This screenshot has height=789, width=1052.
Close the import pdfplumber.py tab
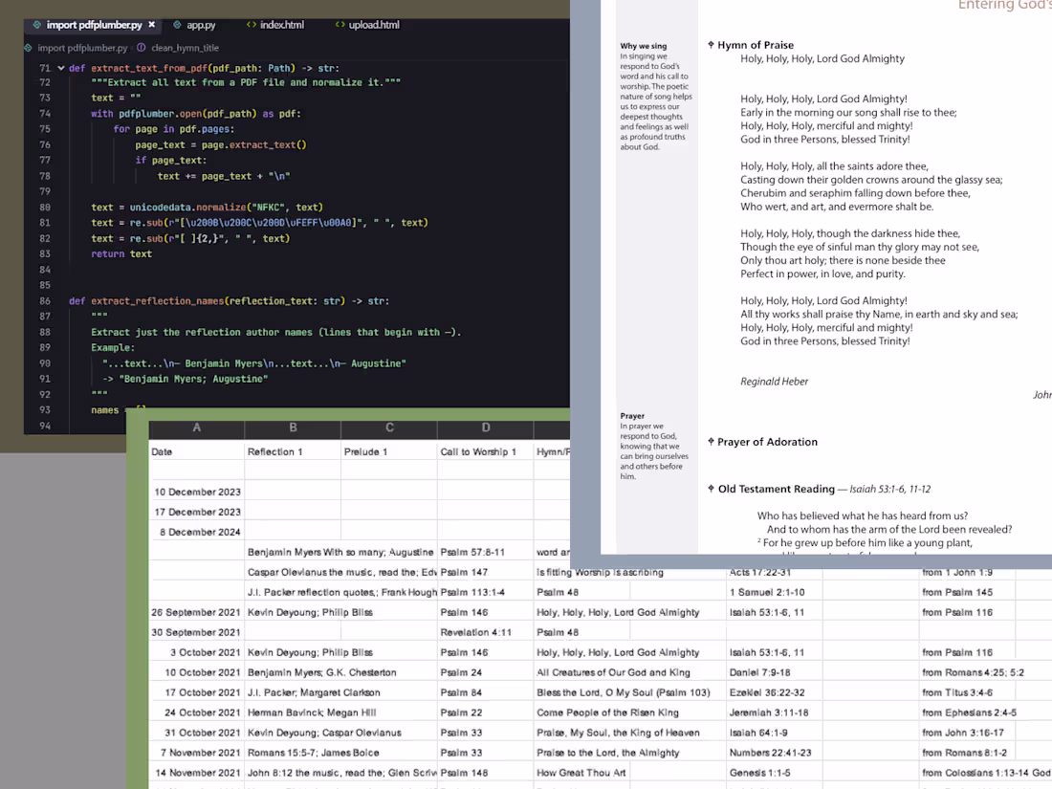coord(152,24)
